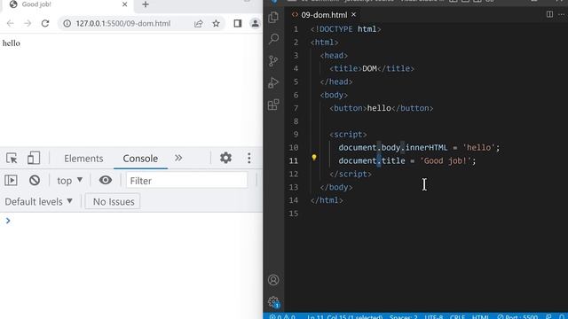Switch to the Elements tab in DevTools

pos(83,159)
